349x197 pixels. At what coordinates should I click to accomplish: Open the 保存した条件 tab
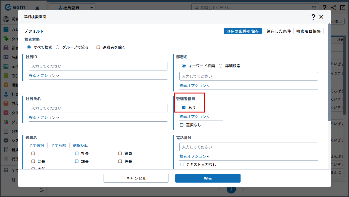click(279, 31)
